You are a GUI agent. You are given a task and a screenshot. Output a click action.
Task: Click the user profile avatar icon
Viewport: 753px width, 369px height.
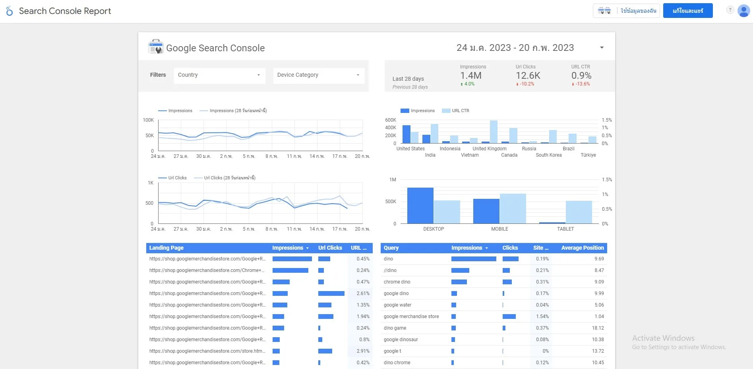coord(743,11)
